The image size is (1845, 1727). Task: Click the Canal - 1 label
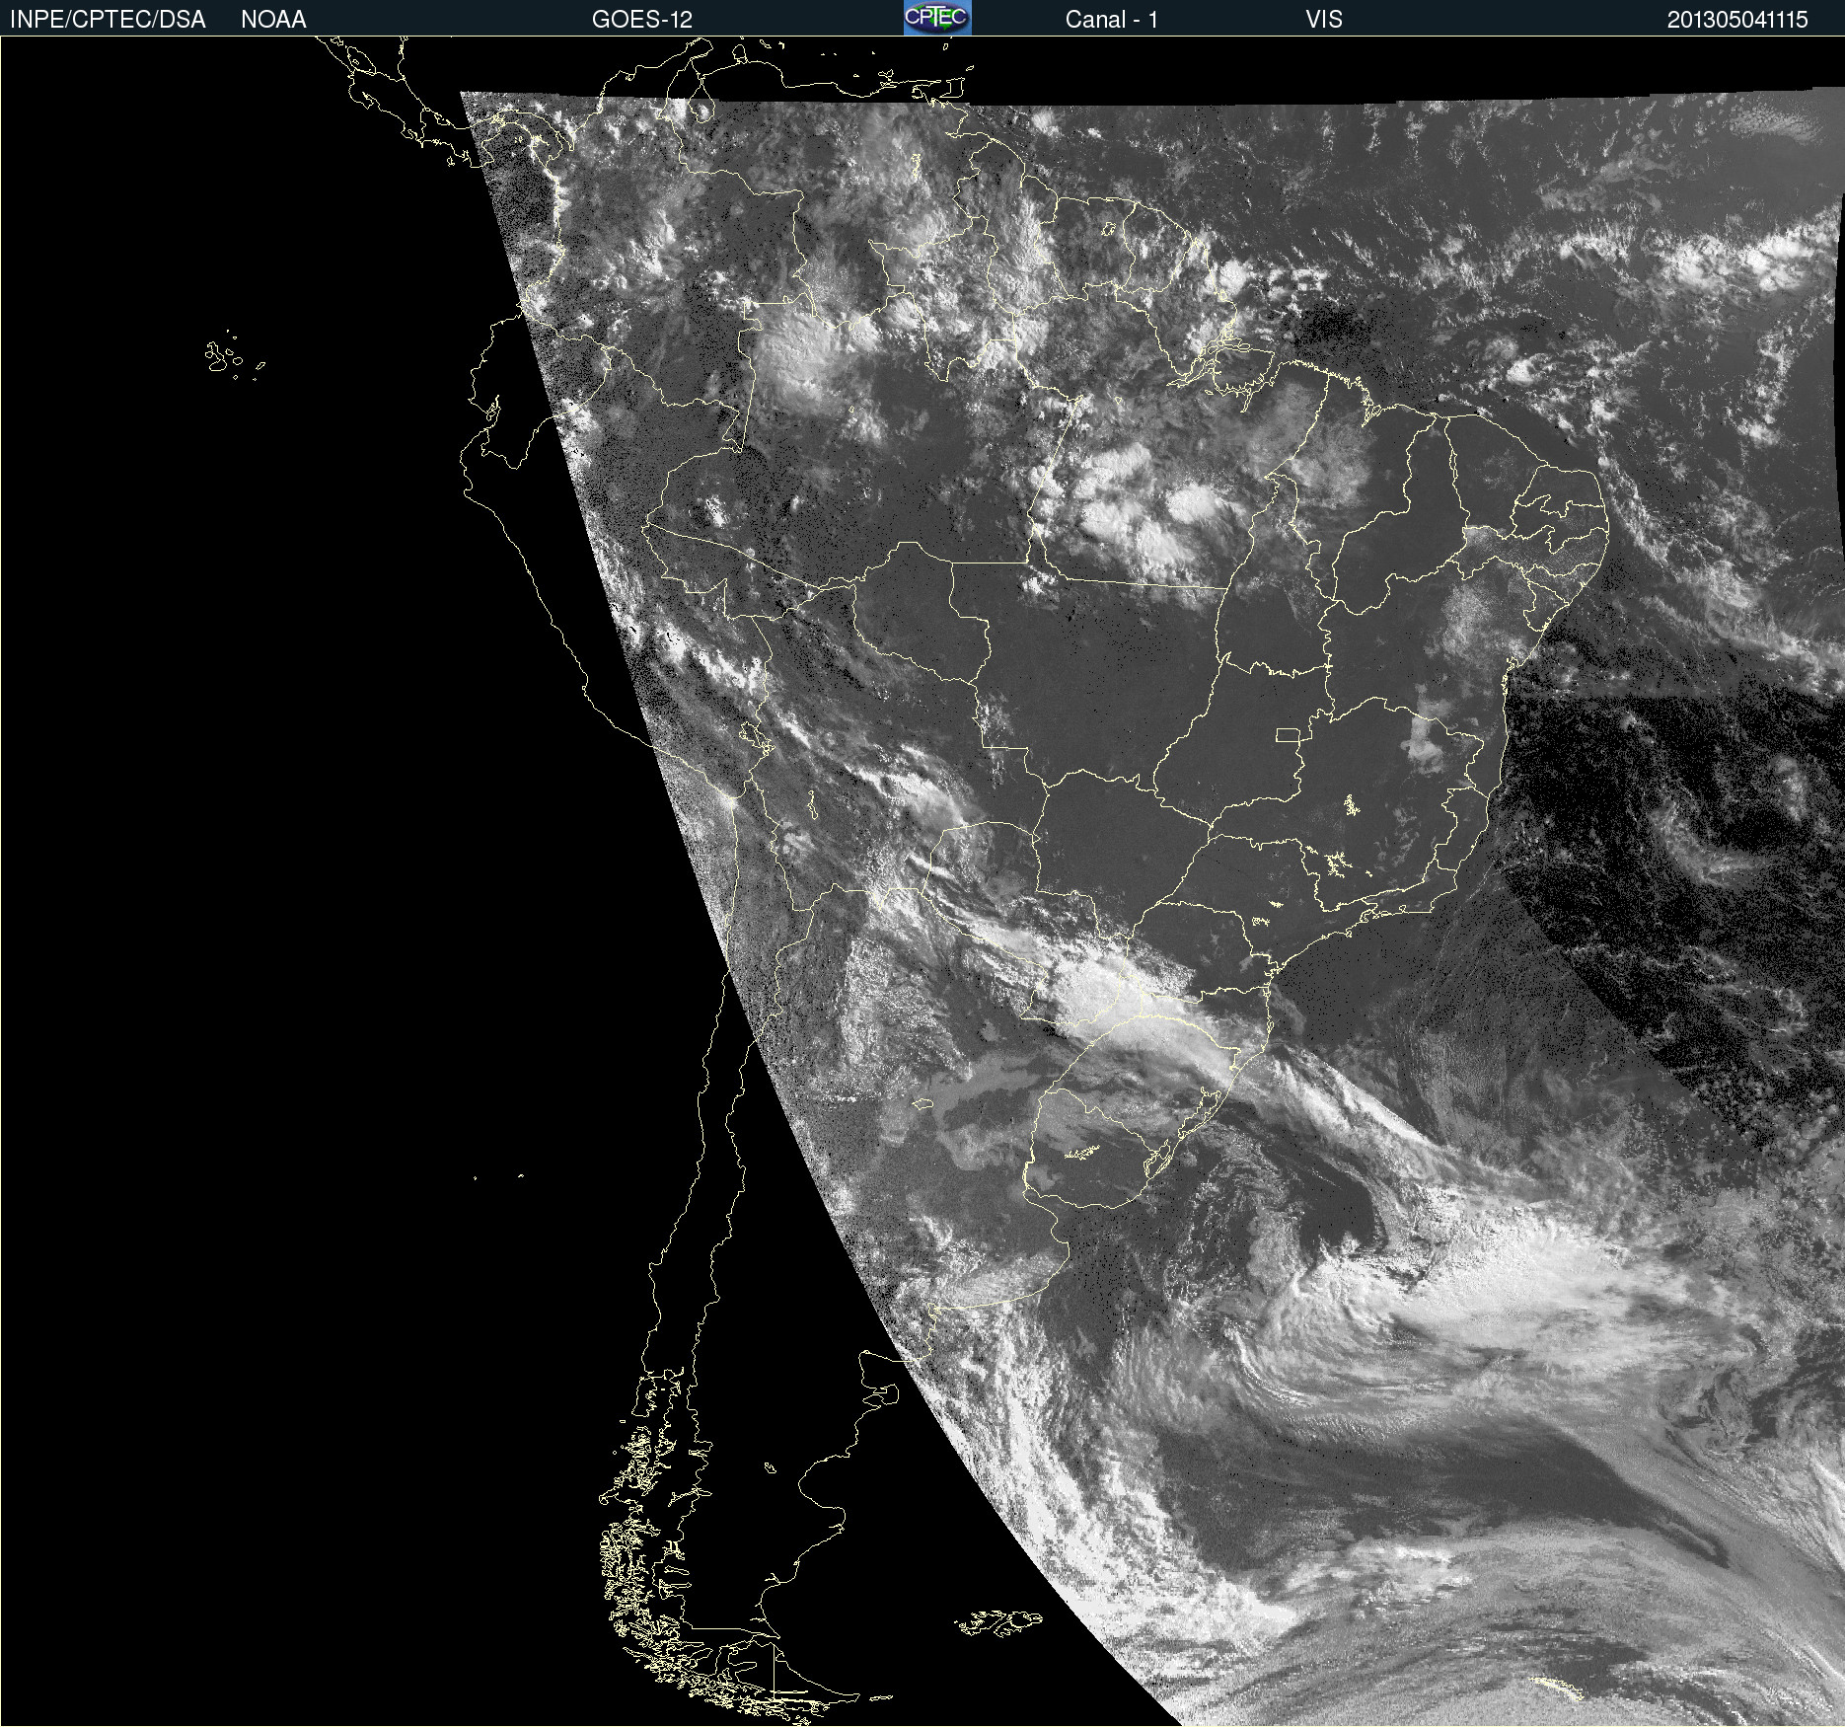tap(1111, 20)
